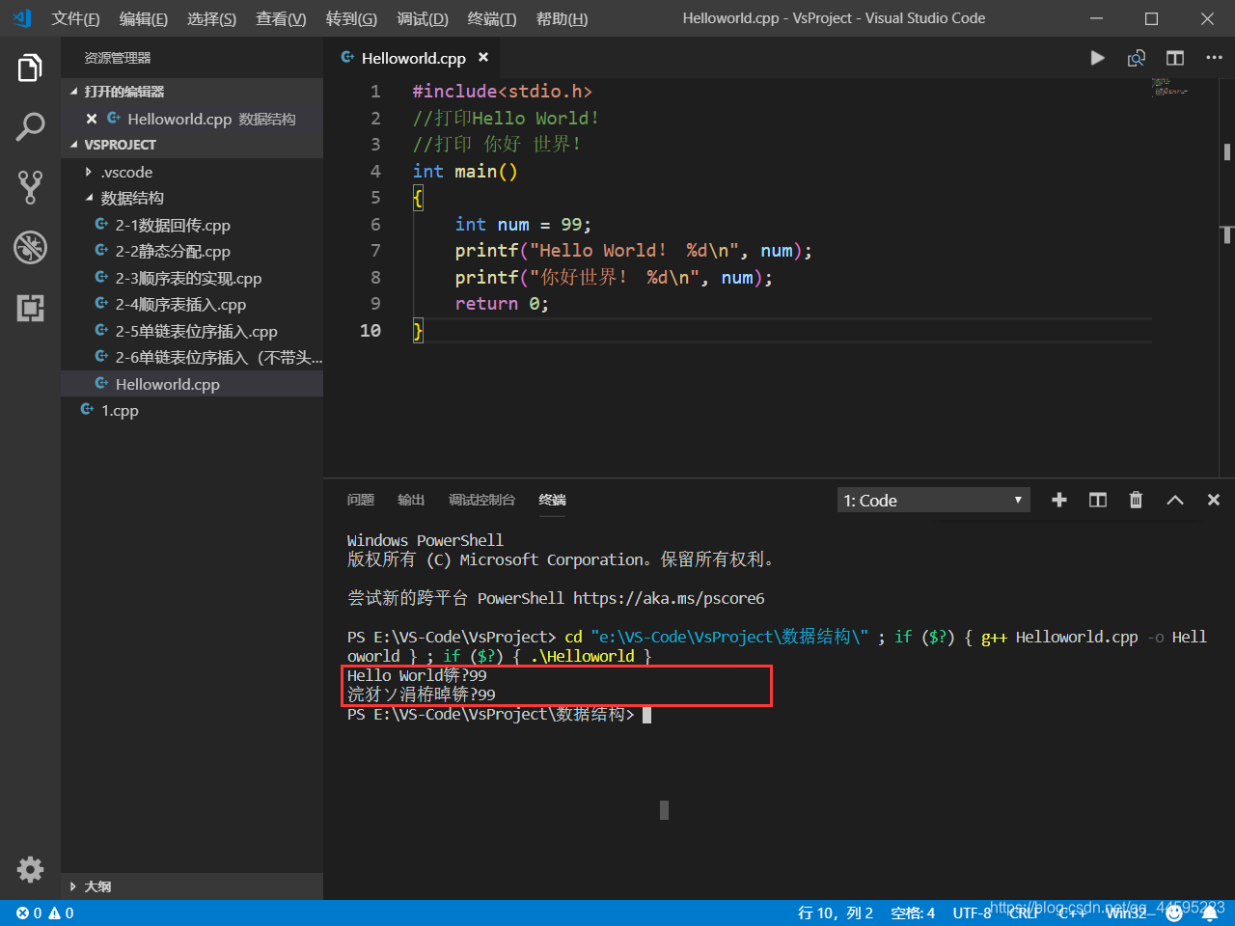The width and height of the screenshot is (1235, 926).
Task: Open the Search view in activity bar
Action: point(30,127)
